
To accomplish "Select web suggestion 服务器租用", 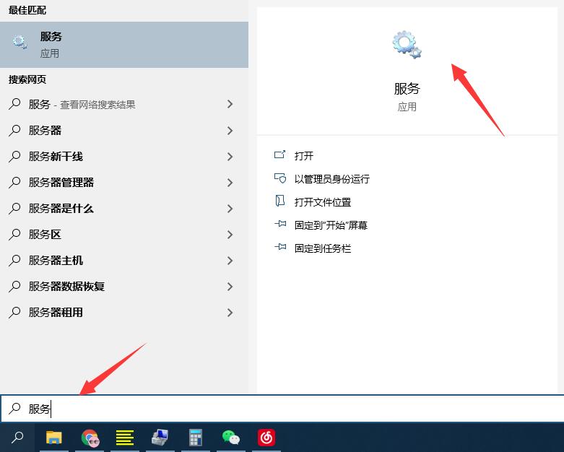I will click(124, 313).
